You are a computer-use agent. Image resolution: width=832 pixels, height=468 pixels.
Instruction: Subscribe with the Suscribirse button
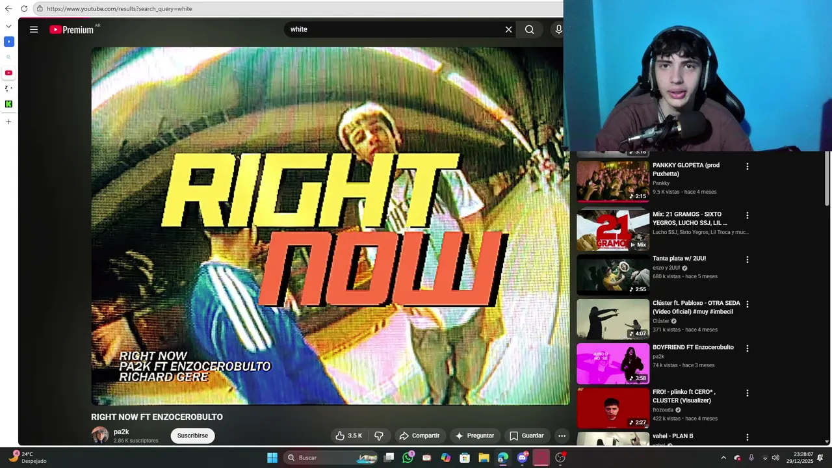[192, 435]
